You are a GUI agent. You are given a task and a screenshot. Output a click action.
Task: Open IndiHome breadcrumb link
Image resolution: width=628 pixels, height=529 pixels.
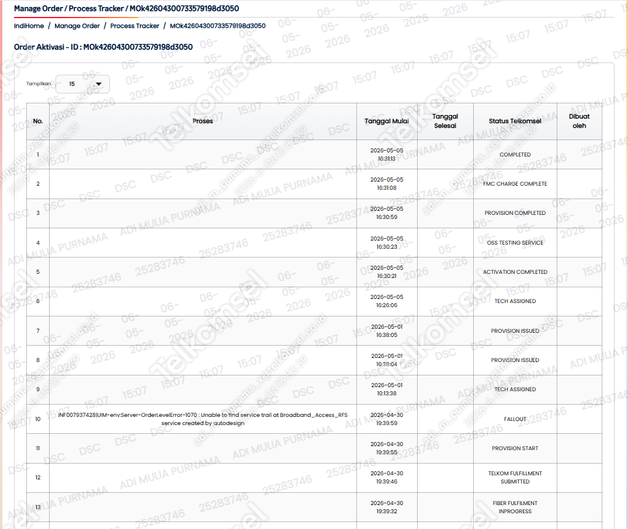tap(29, 26)
